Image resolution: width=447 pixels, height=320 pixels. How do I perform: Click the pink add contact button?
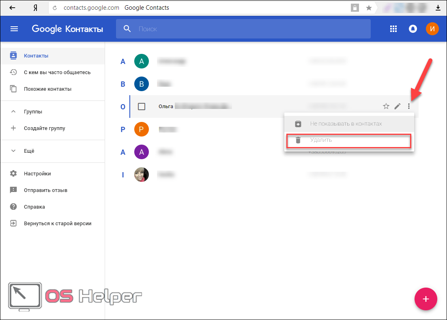(426, 299)
